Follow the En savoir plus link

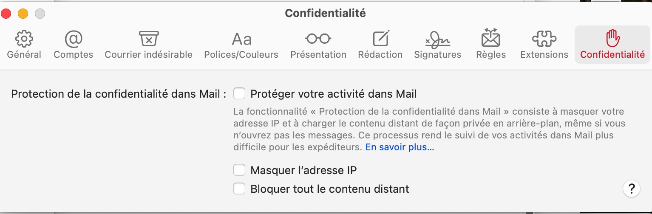click(400, 147)
